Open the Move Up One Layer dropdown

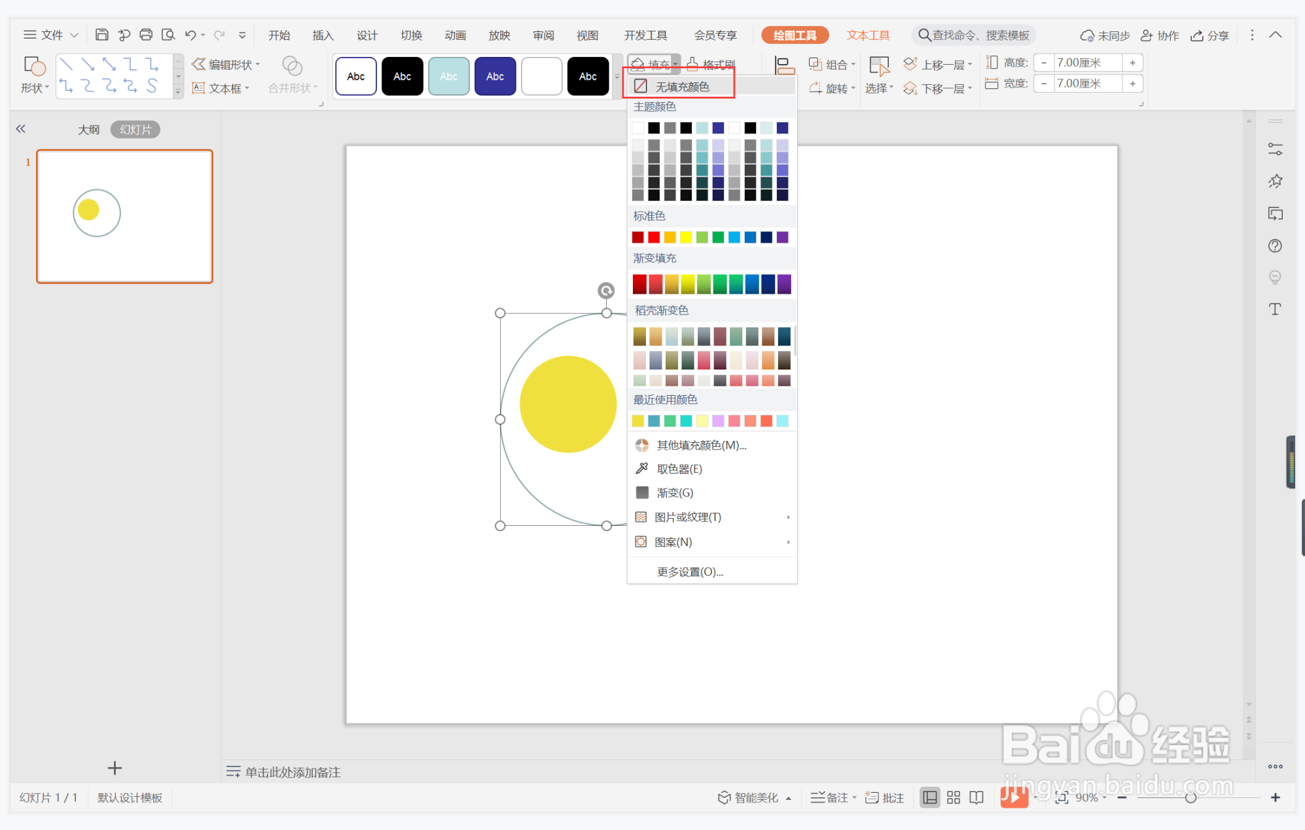click(970, 64)
